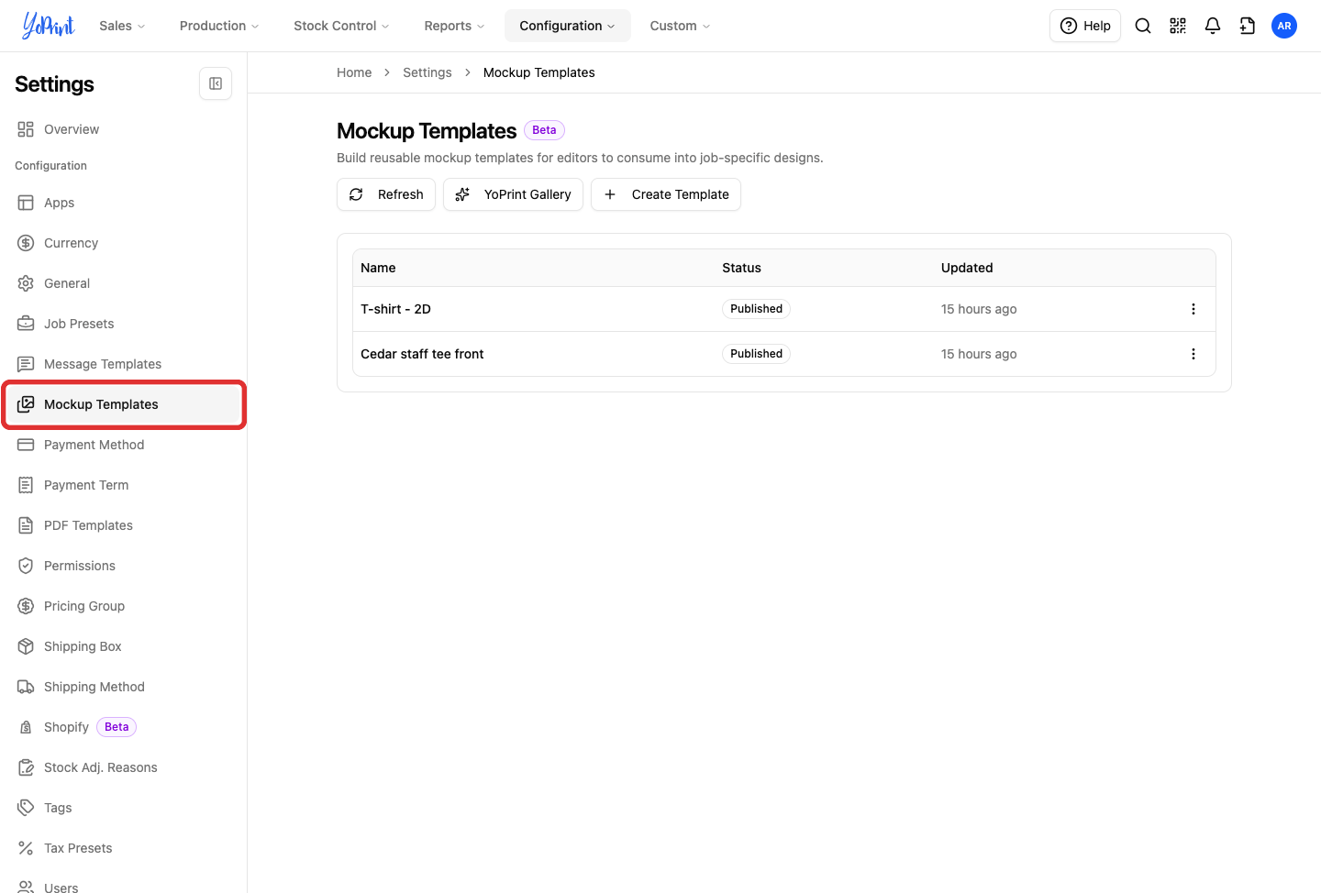This screenshot has width=1321, height=893.
Task: Click the Shipping Box icon
Action: point(26,646)
